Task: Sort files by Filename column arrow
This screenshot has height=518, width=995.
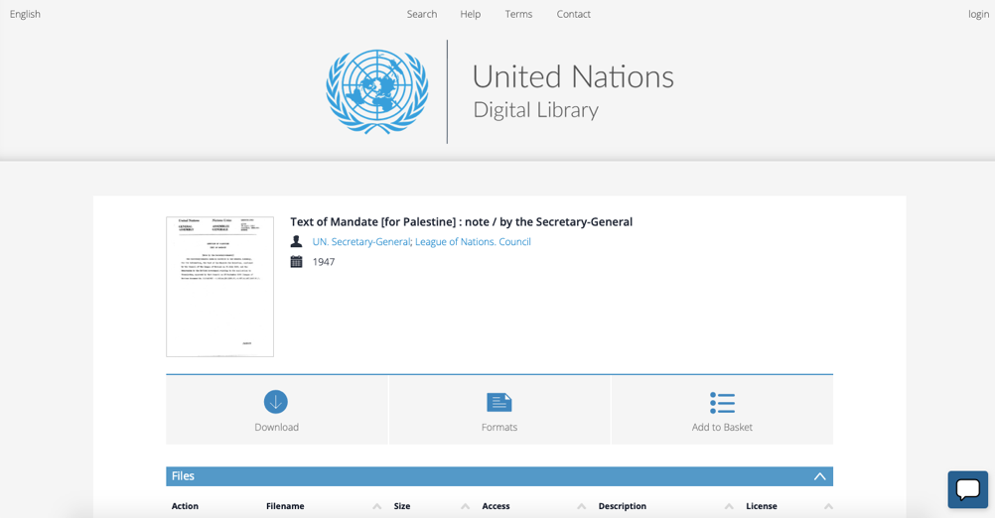Action: click(376, 506)
